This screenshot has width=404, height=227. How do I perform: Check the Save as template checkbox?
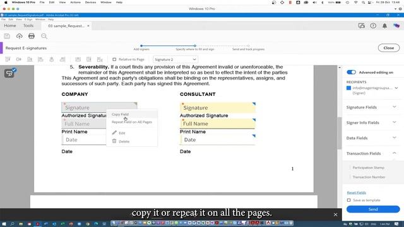348,200
